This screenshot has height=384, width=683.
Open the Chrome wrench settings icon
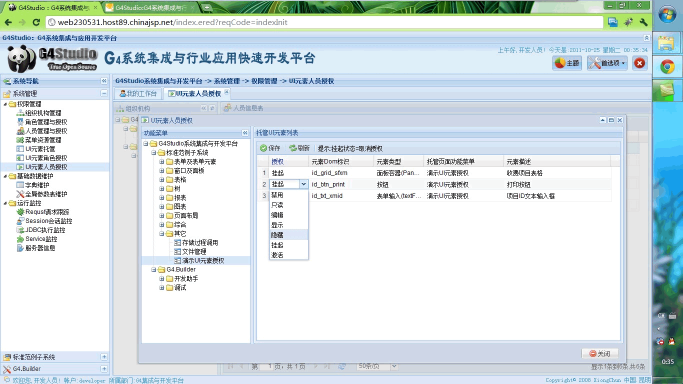pos(643,22)
